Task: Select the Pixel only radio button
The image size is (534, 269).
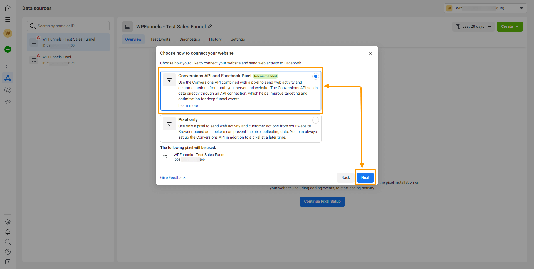Action: pos(315,120)
